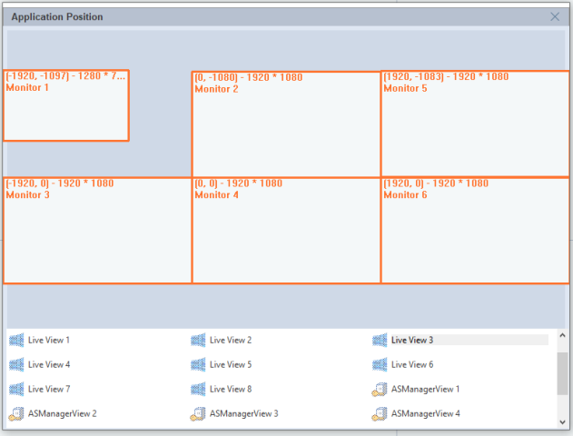Select the Live View 4 label
573x436 pixels.
coord(49,365)
